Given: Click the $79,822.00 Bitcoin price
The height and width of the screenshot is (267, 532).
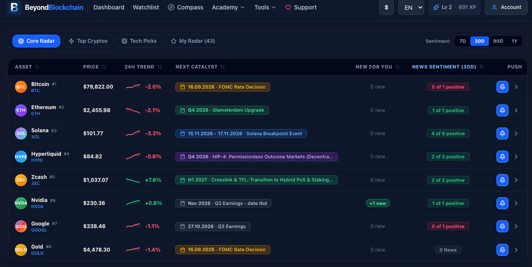Looking at the screenshot, I should (98, 86).
